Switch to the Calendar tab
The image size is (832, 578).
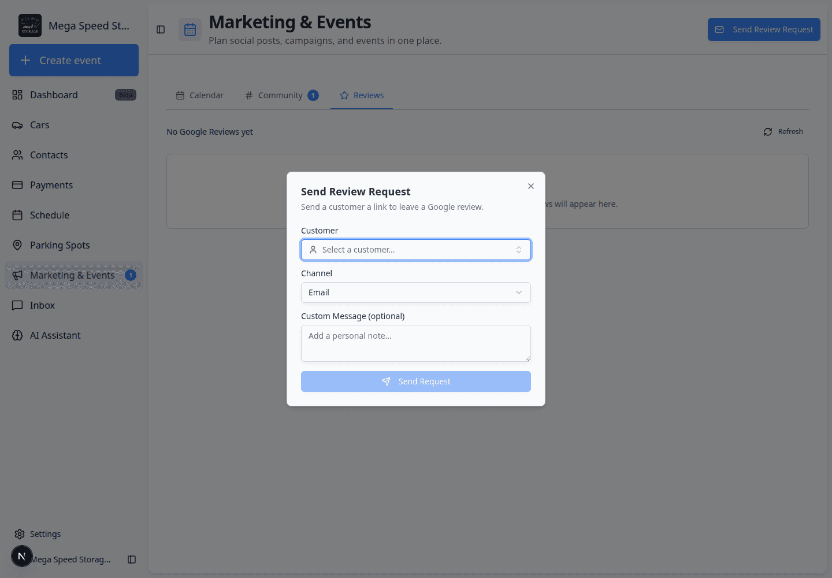point(200,95)
